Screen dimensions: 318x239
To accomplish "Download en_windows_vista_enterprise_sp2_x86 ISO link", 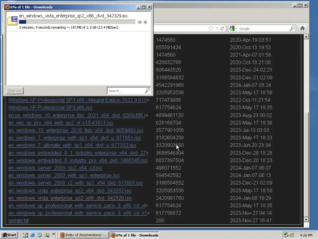I will point(70,198).
